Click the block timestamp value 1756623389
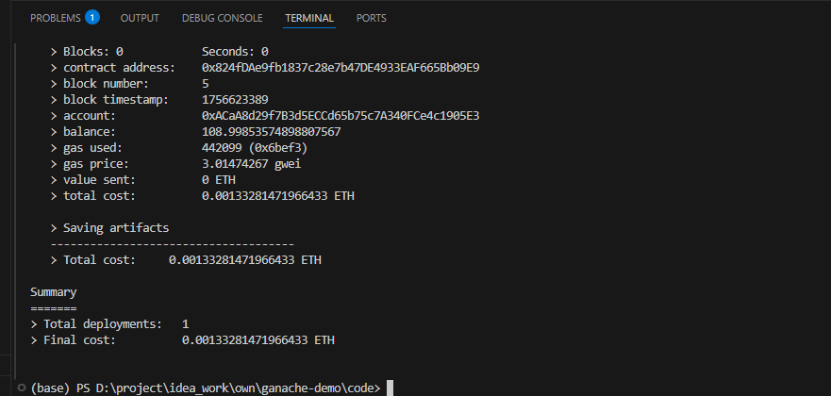Screen dimensions: 831x396 coord(235,99)
